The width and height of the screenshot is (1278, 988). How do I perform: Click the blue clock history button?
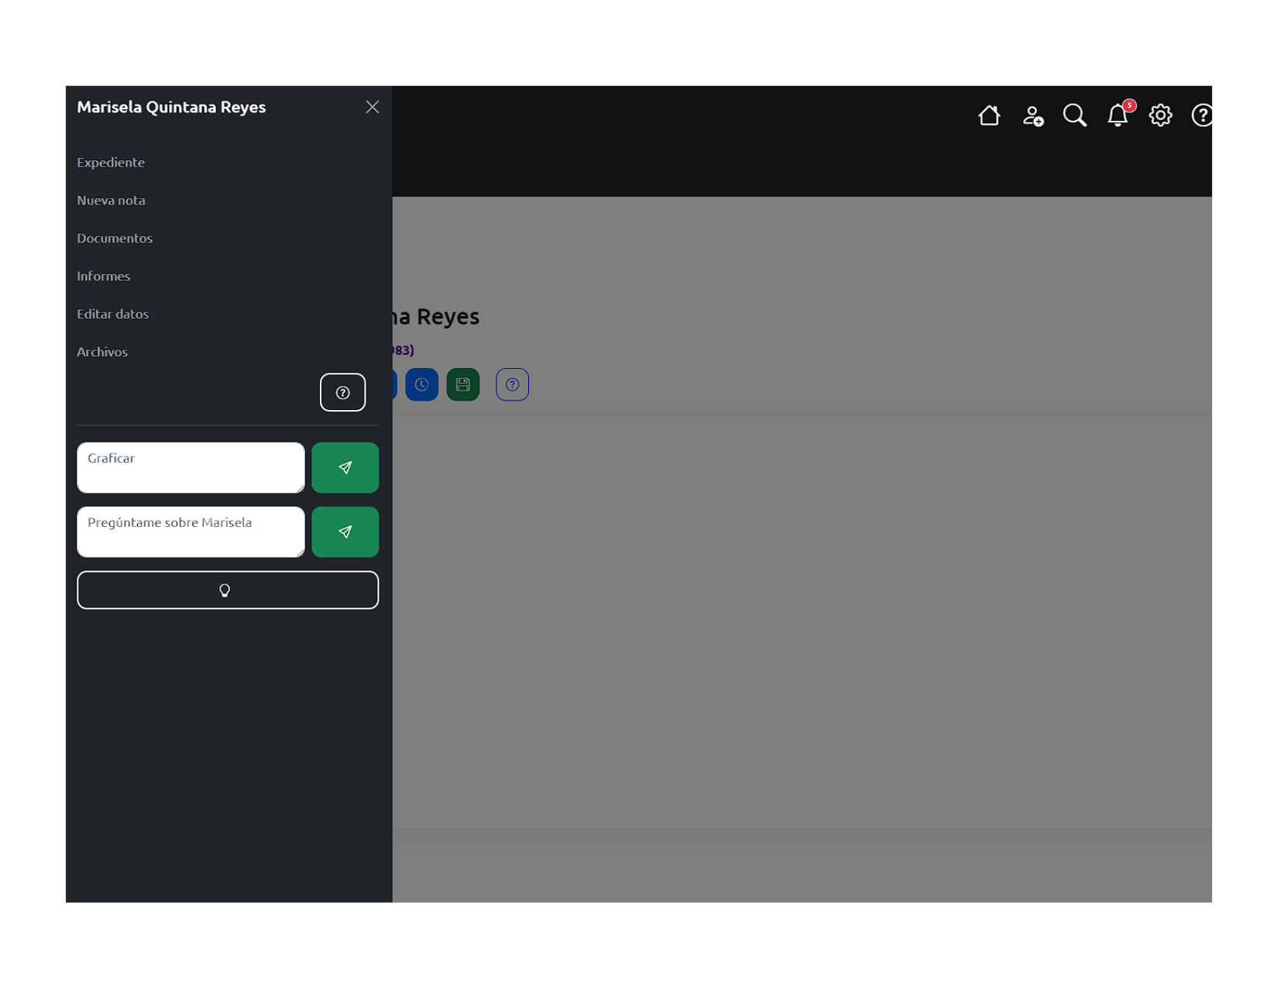421,384
